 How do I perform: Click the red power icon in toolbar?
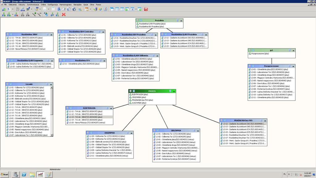tap(146, 9)
